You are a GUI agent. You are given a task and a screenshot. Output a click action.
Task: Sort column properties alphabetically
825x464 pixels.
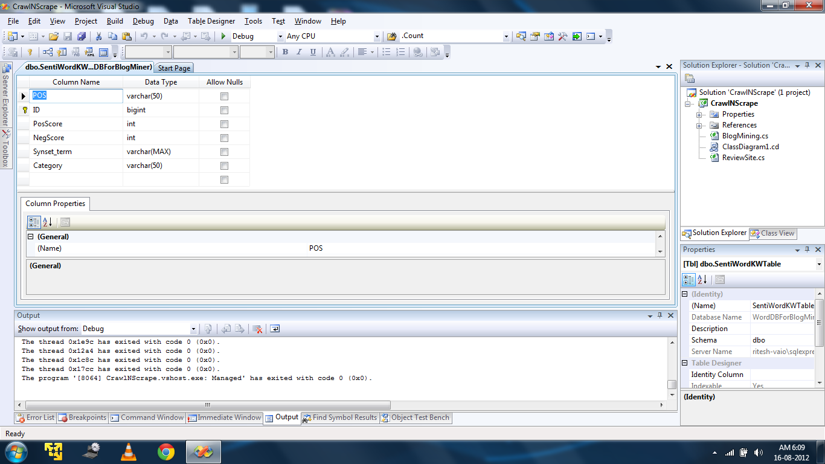tap(48, 222)
